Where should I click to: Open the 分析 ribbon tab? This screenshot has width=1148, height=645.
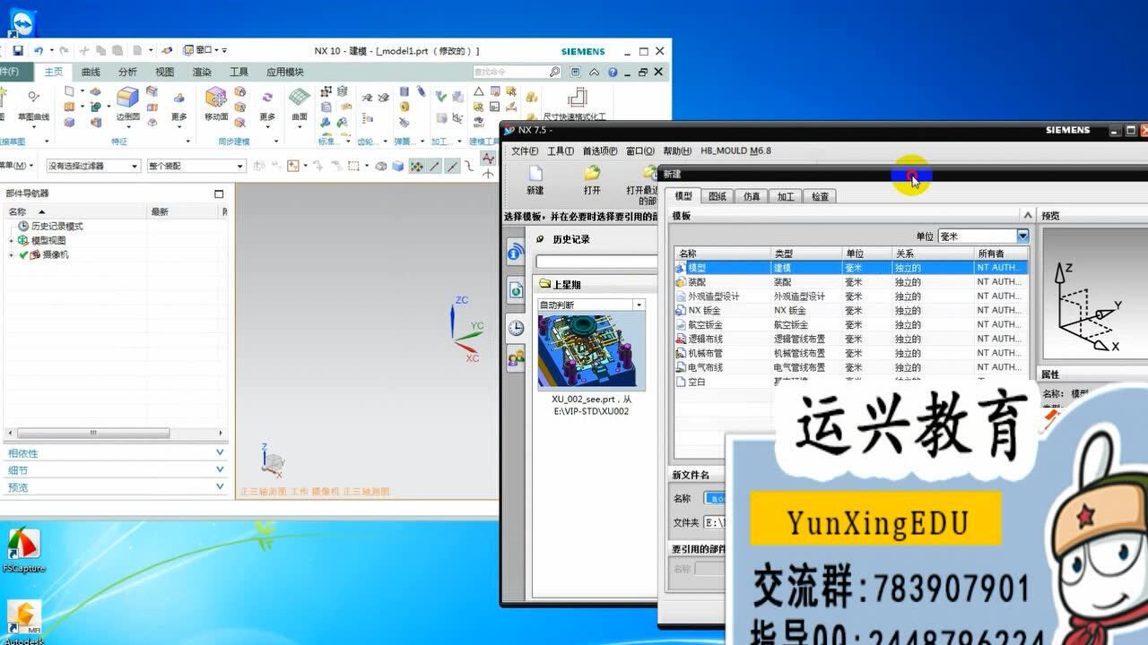coord(127,72)
